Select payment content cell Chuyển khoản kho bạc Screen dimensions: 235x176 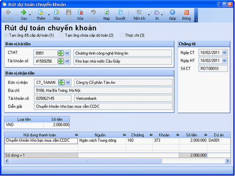click(41, 141)
